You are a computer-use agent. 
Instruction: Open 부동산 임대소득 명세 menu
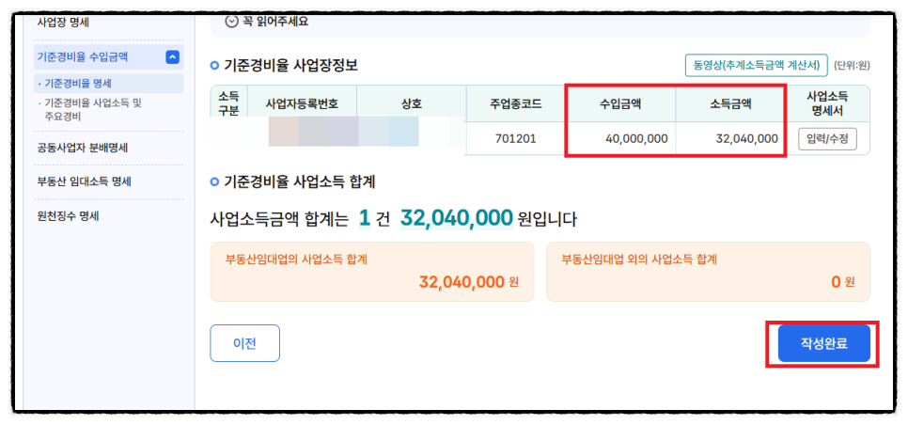[x=84, y=181]
